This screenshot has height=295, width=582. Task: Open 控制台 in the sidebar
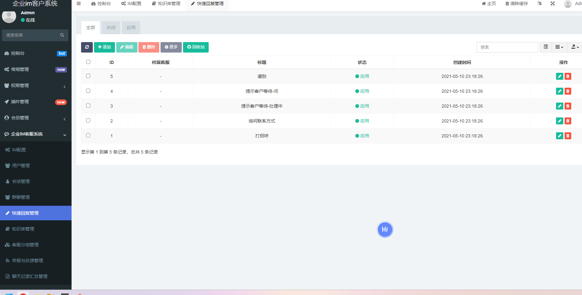(36, 53)
